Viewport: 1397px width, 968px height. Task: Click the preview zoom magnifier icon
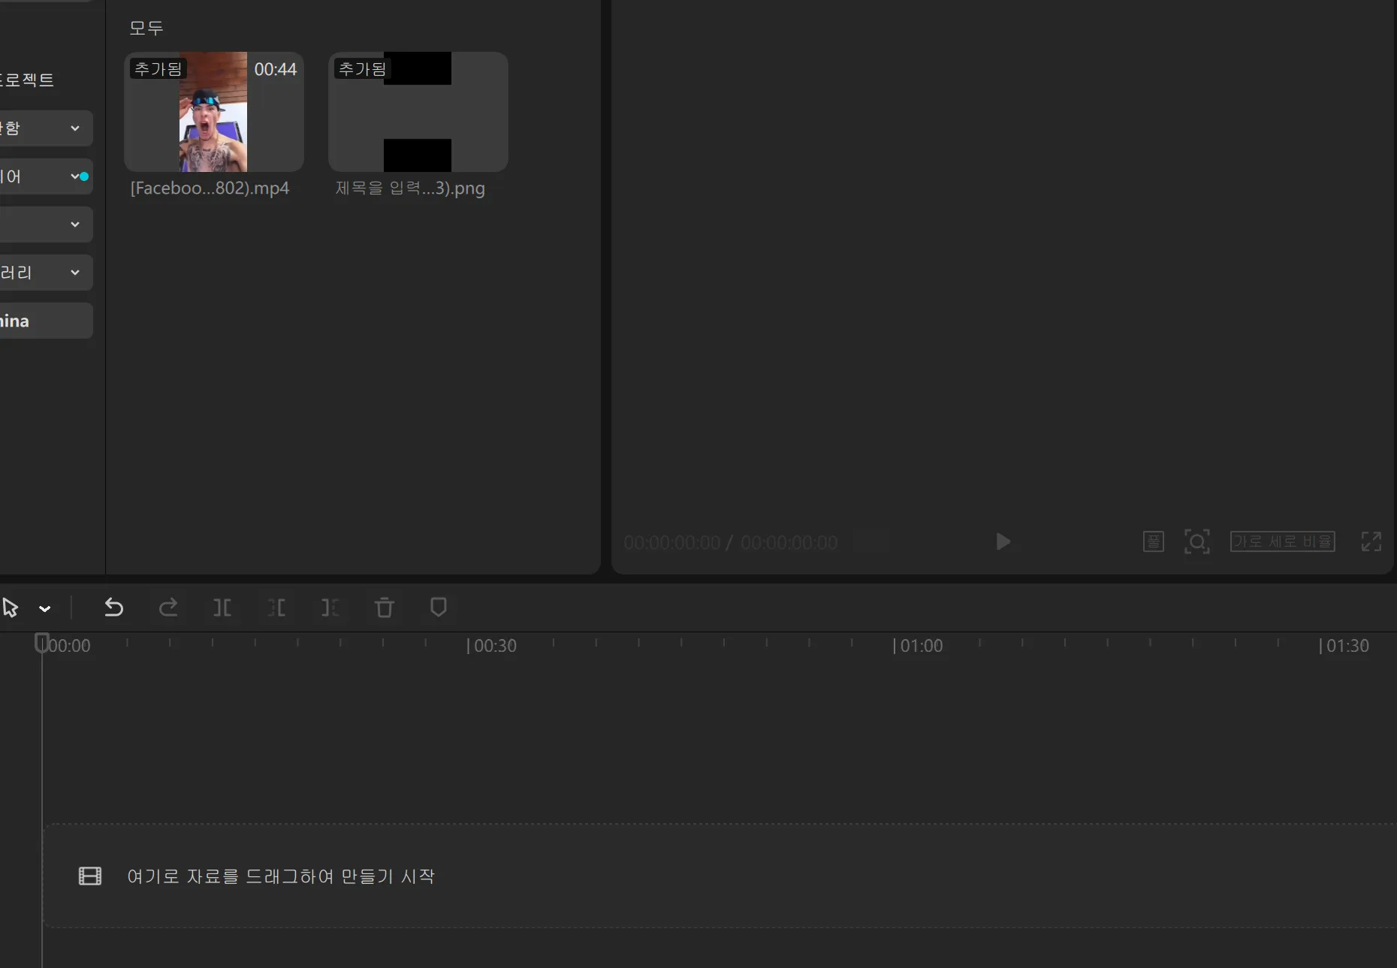1196,541
